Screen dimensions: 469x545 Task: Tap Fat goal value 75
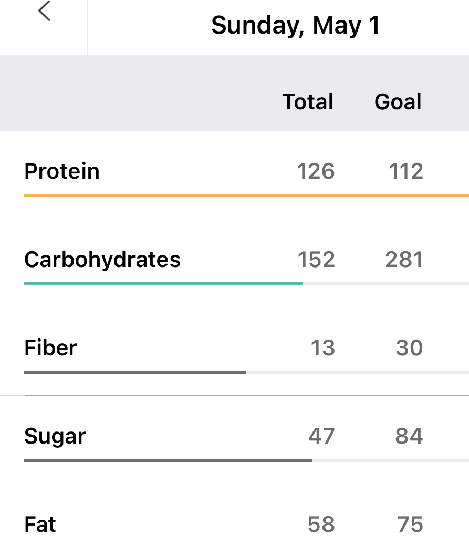coord(410,525)
